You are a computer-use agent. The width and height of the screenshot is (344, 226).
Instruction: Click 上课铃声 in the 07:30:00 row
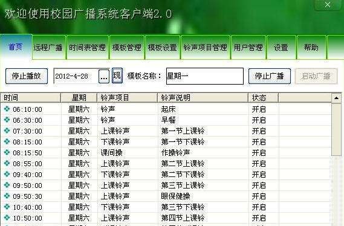coord(115,131)
